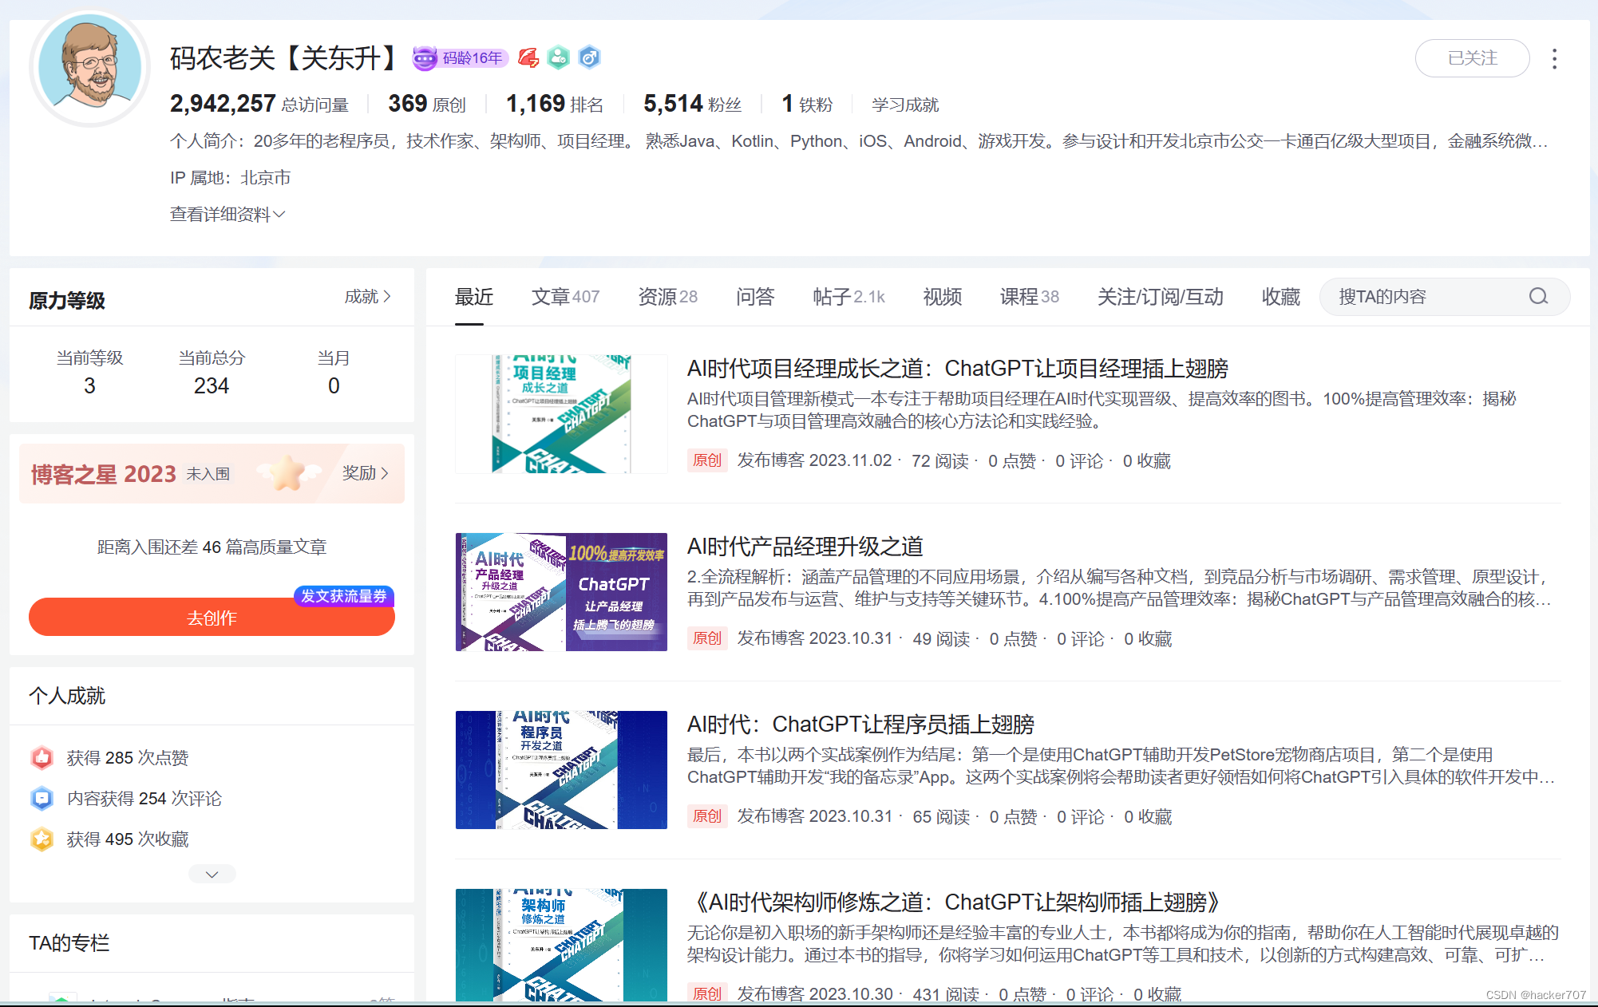Viewport: 1598px width, 1007px height.
Task: Toggle the 已关注 follow button
Action: [x=1471, y=58]
